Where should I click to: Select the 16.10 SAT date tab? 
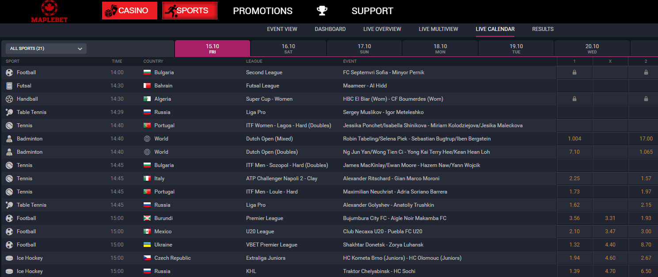[288, 49]
